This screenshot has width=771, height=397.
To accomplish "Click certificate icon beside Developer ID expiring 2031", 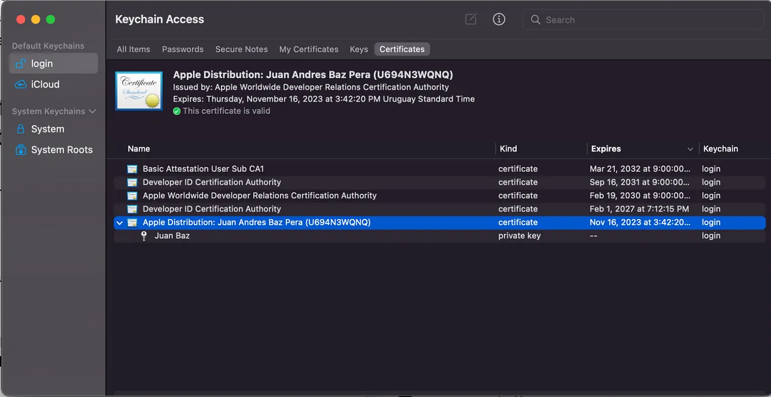I will pyautogui.click(x=132, y=182).
